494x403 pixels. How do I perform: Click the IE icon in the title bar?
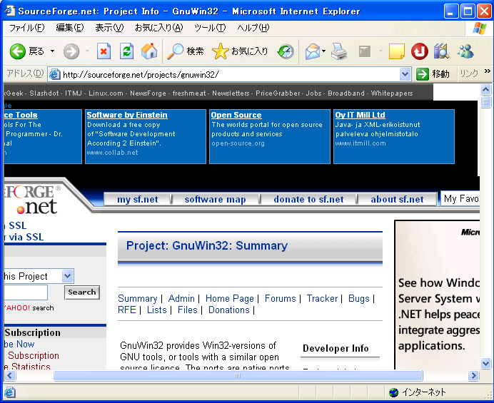click(9, 11)
